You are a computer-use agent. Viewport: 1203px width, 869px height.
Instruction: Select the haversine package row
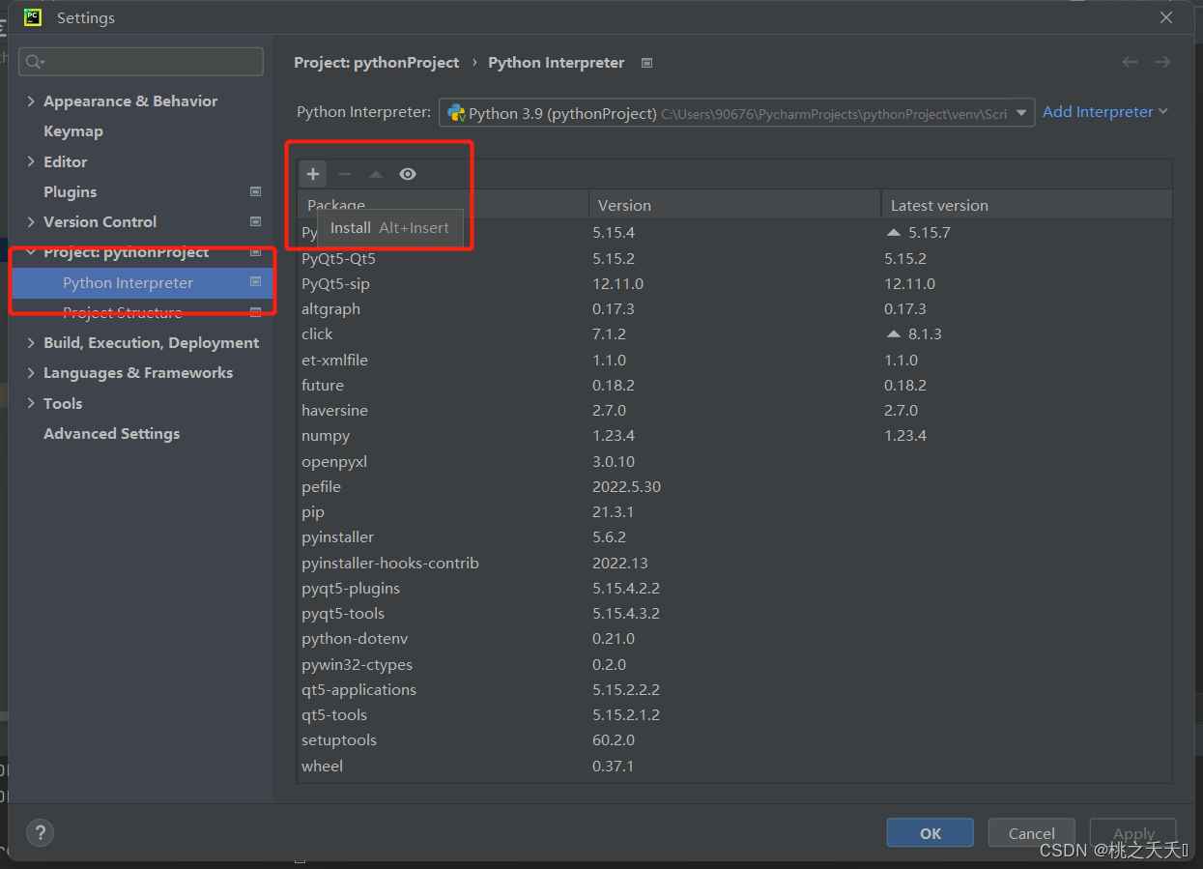click(734, 410)
